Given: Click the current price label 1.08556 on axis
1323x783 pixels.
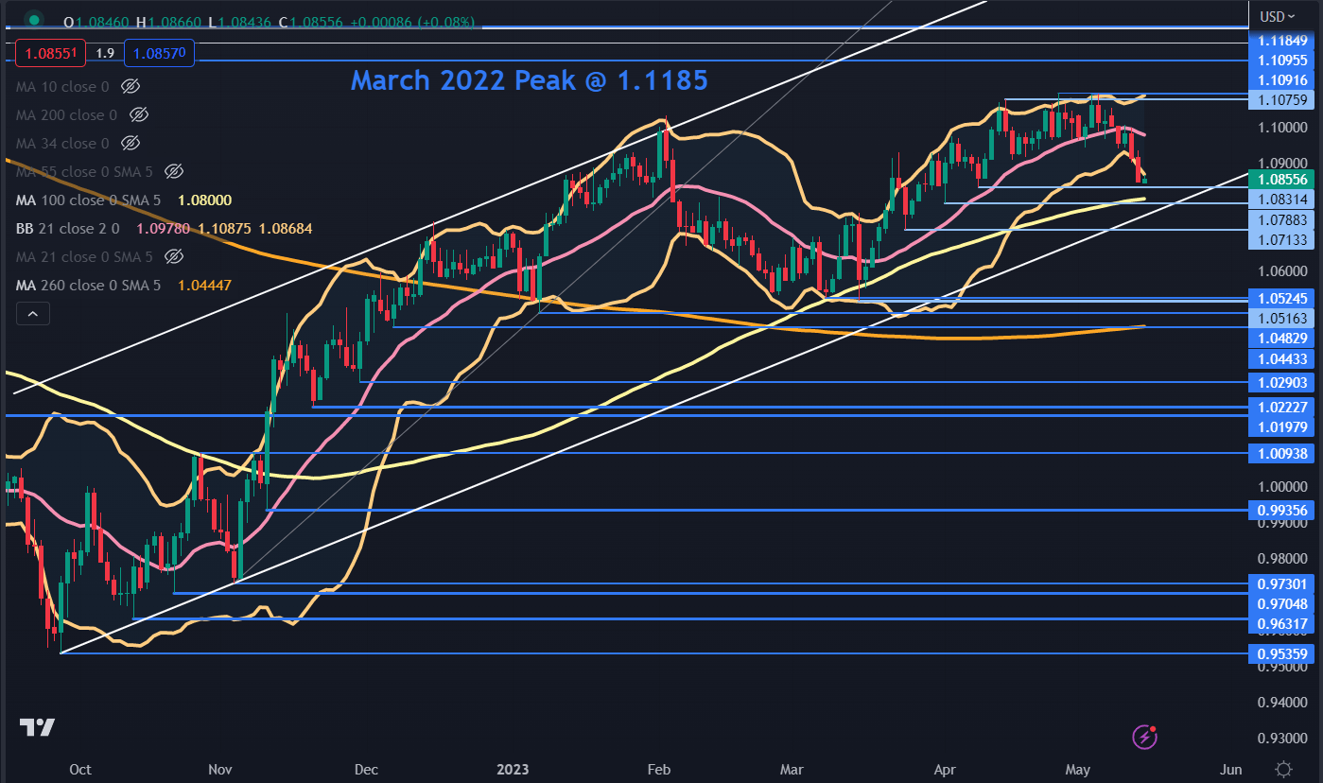Looking at the screenshot, I should point(1280,178).
